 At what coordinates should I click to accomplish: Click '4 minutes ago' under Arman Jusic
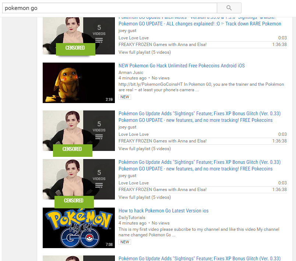(x=132, y=78)
